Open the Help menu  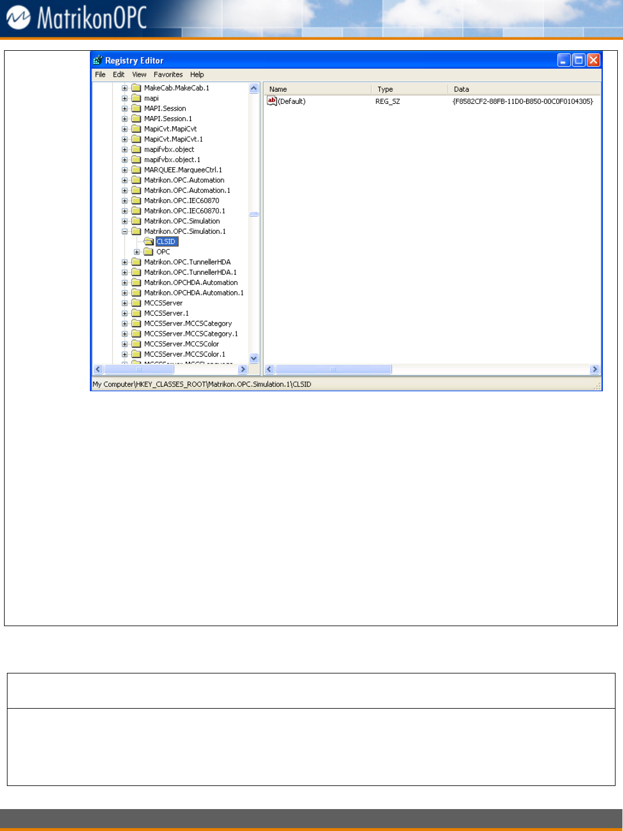197,74
